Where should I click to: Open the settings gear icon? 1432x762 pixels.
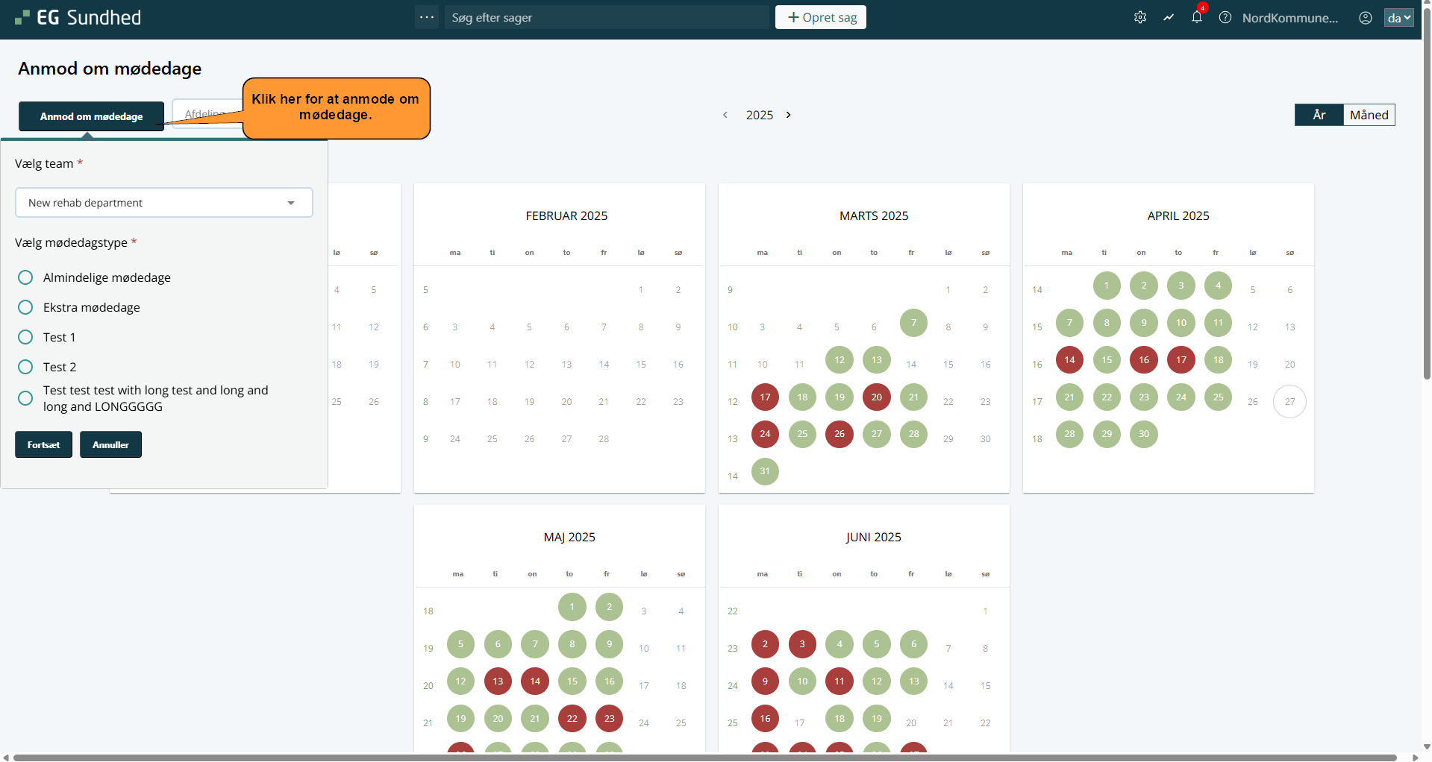(1139, 17)
